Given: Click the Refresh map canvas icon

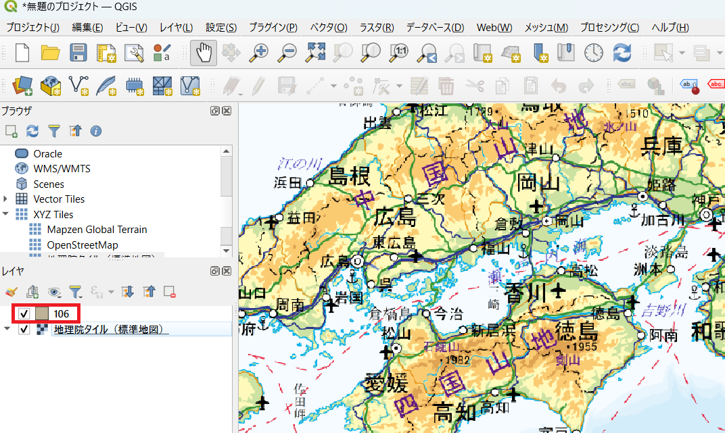Looking at the screenshot, I should click(622, 53).
